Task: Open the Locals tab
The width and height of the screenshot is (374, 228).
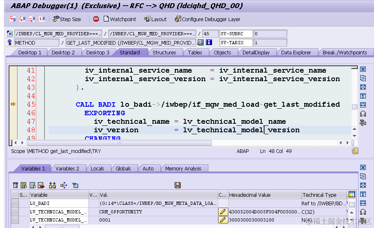Action: pyautogui.click(x=97, y=168)
